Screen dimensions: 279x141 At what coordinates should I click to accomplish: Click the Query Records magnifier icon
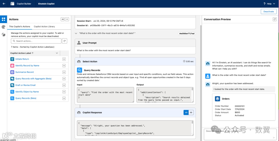coord(80,70)
